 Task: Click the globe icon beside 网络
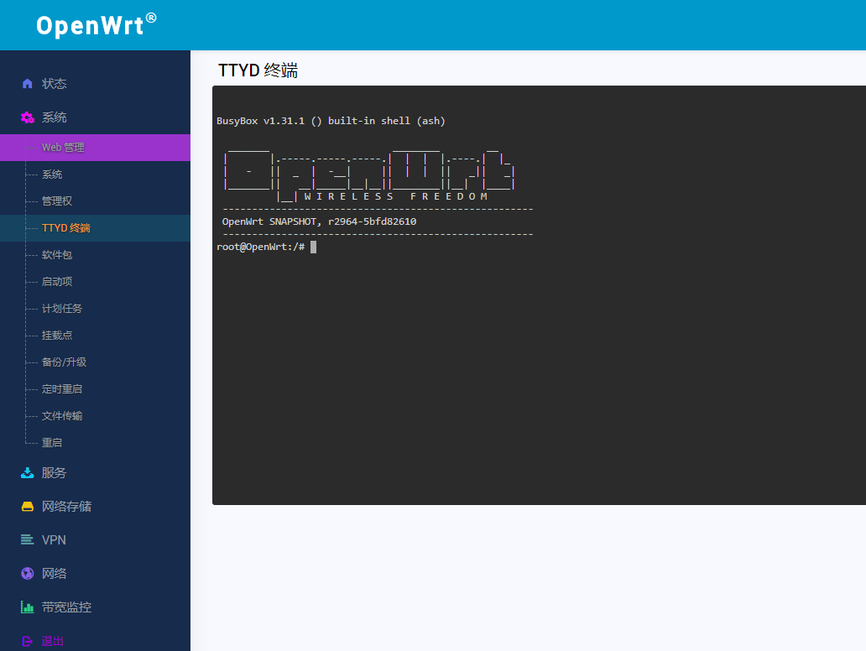[x=27, y=573]
